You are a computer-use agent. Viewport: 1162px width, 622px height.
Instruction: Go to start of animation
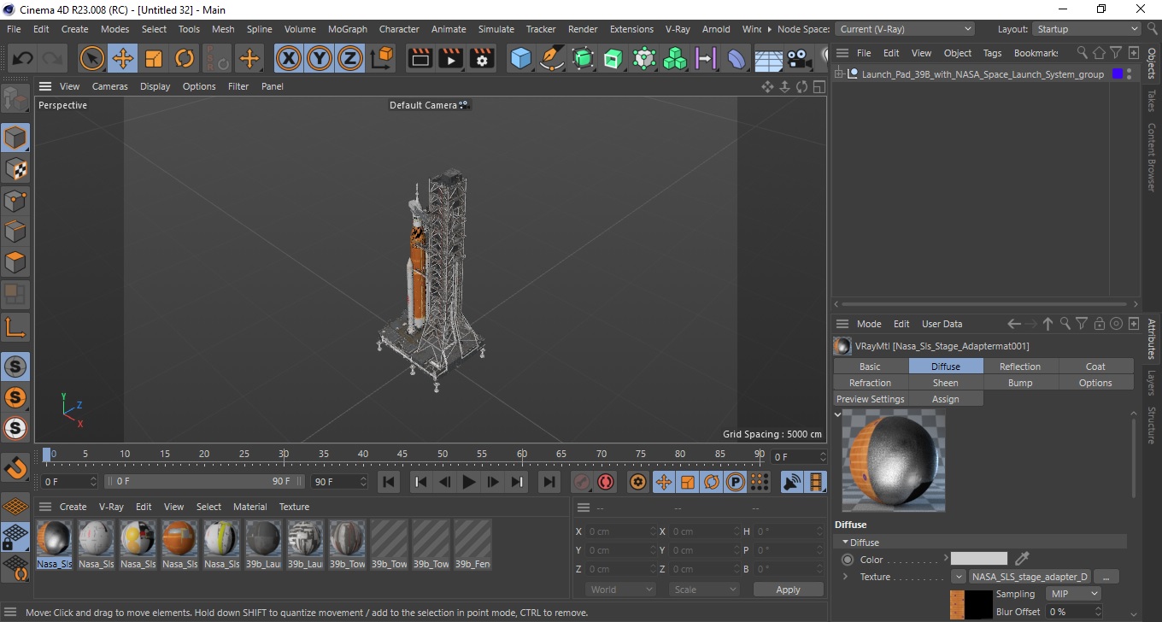pos(389,482)
